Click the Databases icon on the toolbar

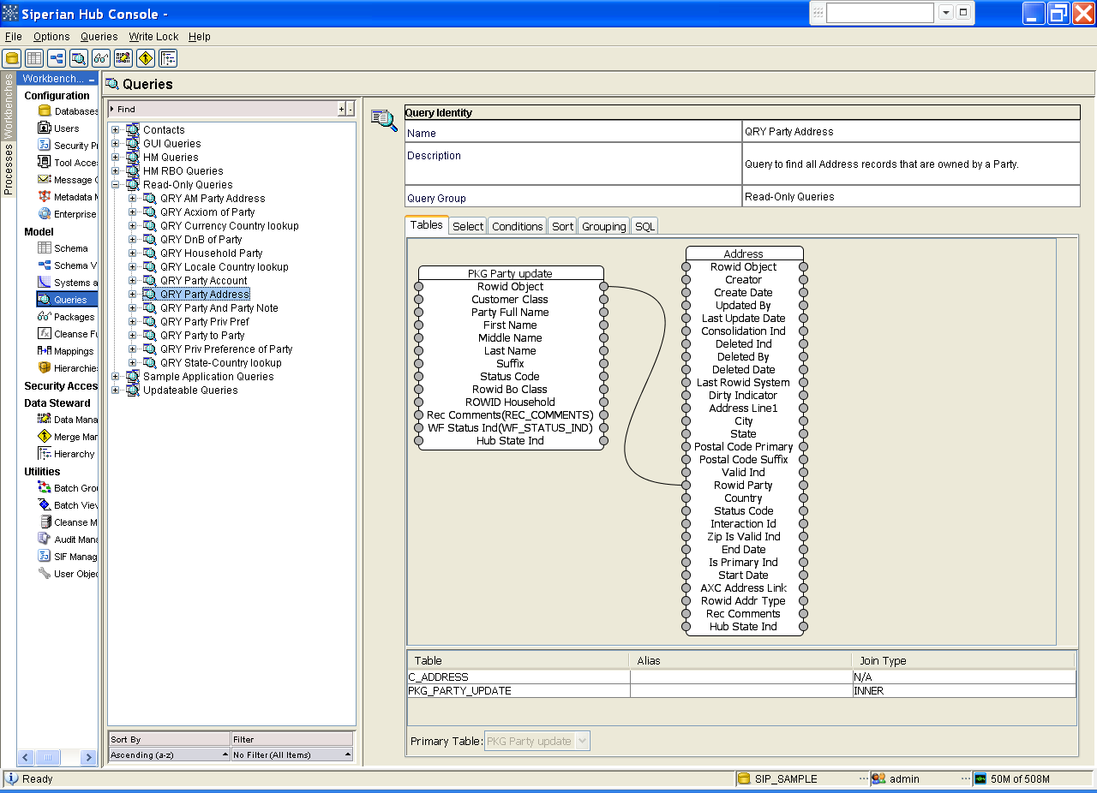click(x=12, y=58)
